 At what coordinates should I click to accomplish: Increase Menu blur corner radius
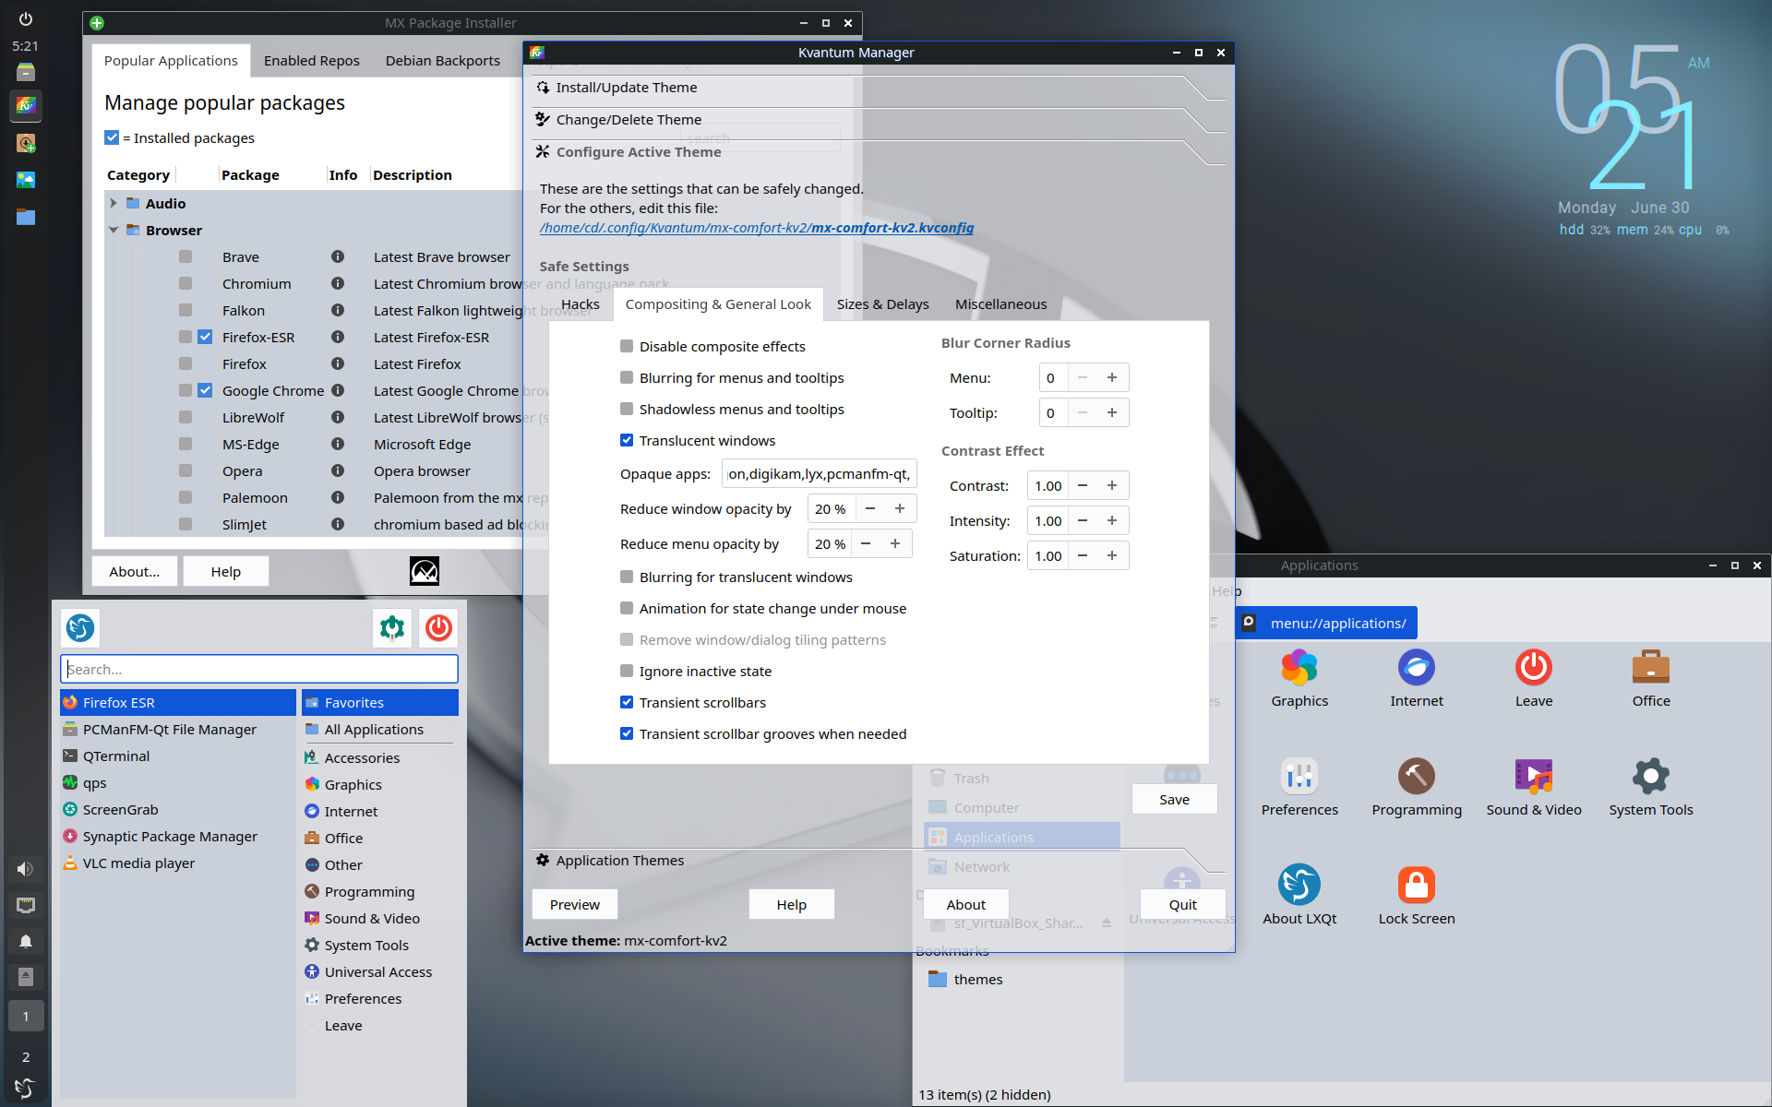pos(1112,377)
